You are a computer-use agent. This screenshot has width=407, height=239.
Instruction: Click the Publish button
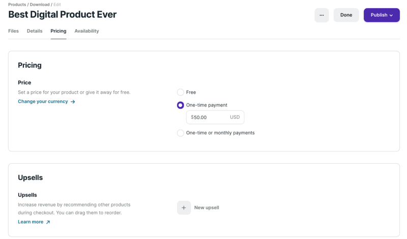point(379,15)
